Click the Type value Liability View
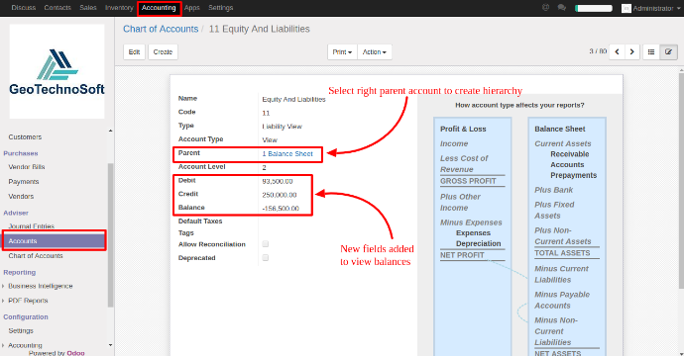 coord(282,127)
